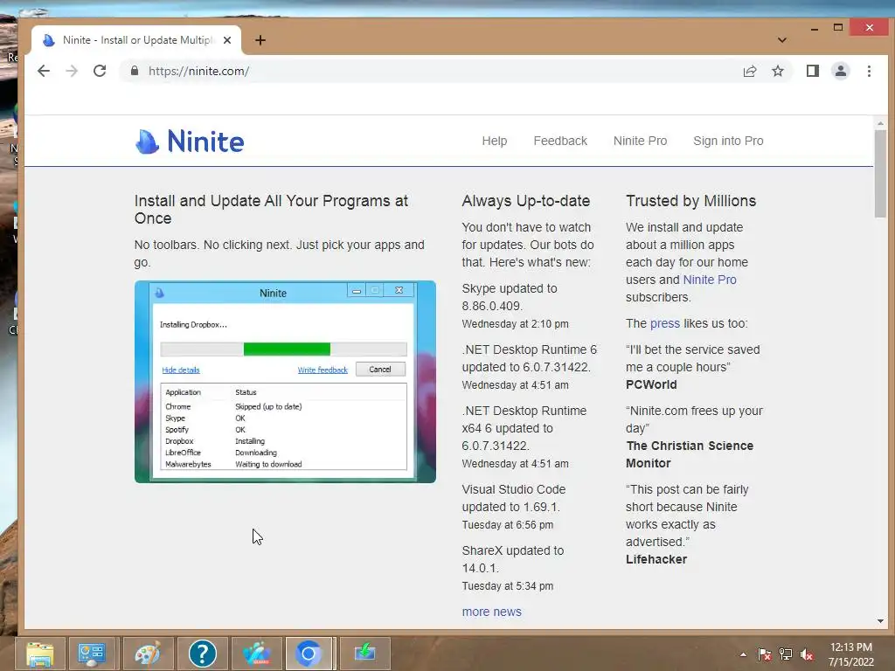Share this page using the share icon
The width and height of the screenshot is (895, 671).
click(749, 71)
